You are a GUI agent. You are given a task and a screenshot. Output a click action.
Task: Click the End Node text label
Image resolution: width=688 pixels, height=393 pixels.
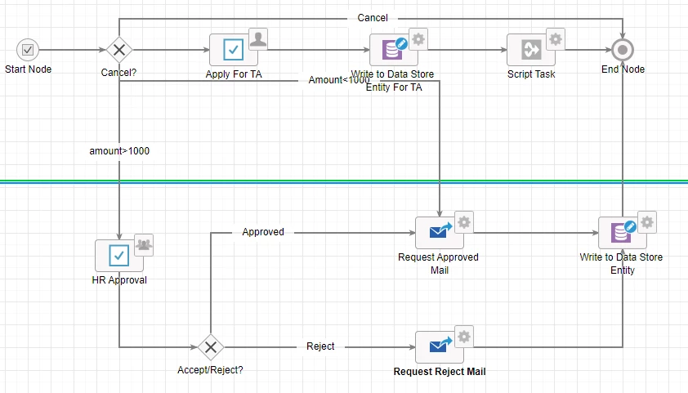(x=623, y=69)
